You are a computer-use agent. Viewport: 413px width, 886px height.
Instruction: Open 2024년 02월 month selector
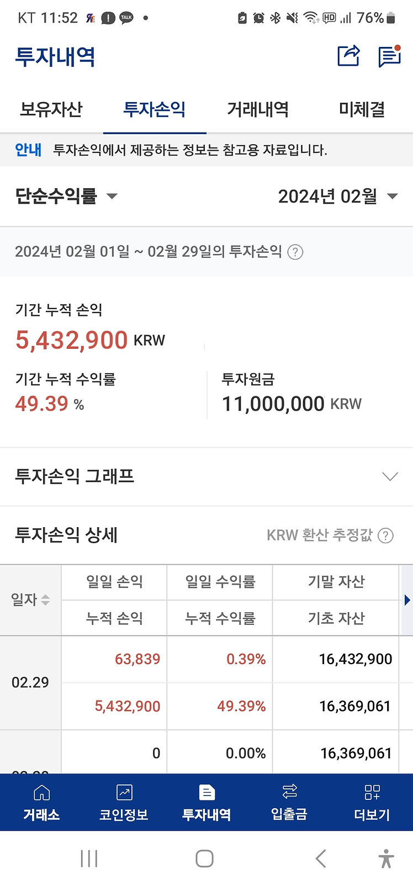[x=338, y=196]
